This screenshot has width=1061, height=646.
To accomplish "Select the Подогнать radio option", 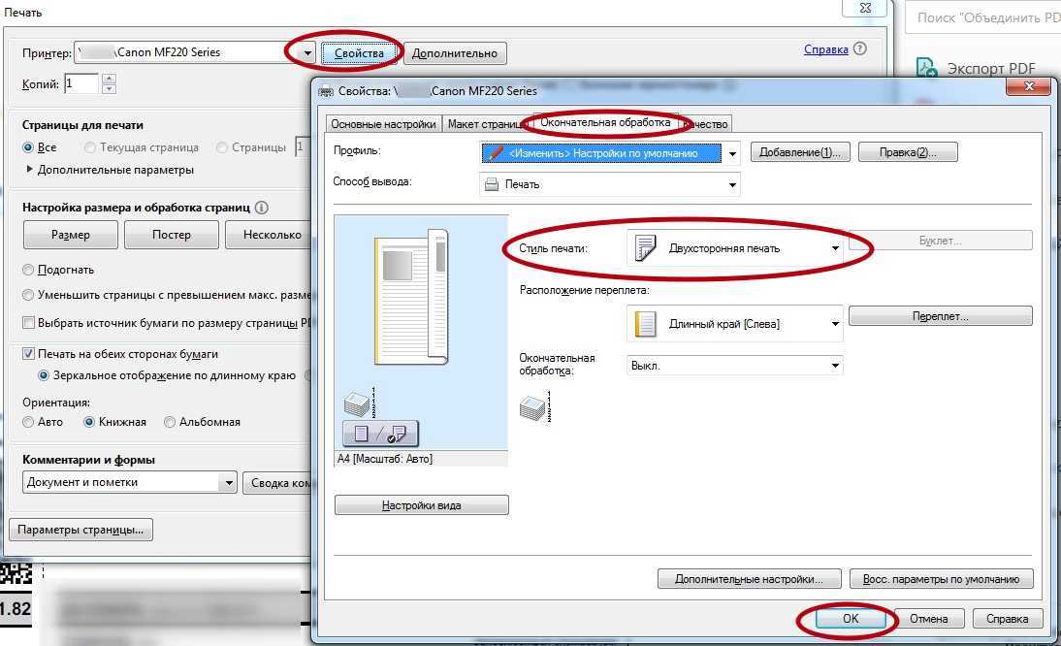I will pyautogui.click(x=28, y=270).
